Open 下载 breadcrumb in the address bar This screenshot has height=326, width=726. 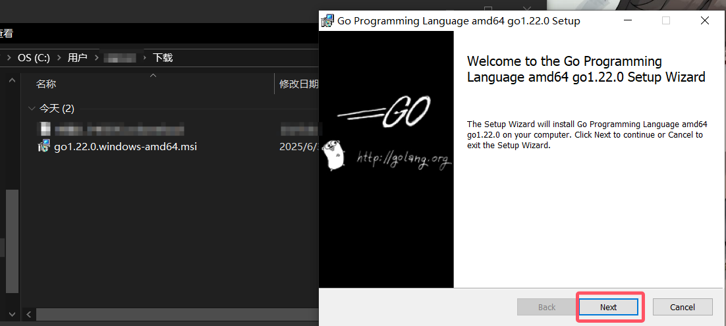[163, 58]
